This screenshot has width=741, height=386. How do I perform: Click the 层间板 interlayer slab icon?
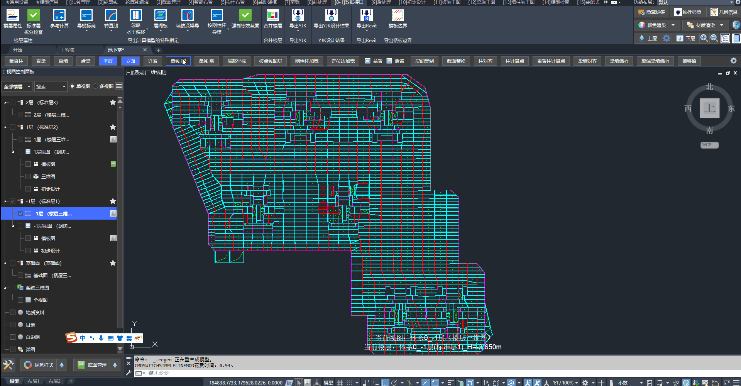pyautogui.click(x=160, y=16)
